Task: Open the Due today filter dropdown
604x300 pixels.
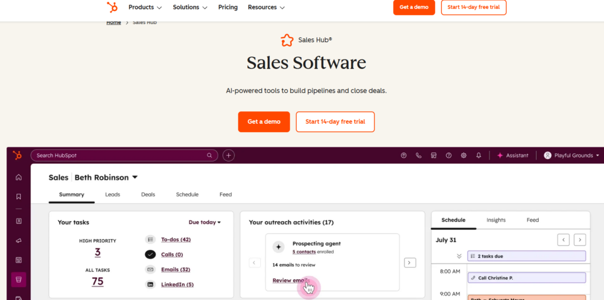Action: [x=205, y=223]
